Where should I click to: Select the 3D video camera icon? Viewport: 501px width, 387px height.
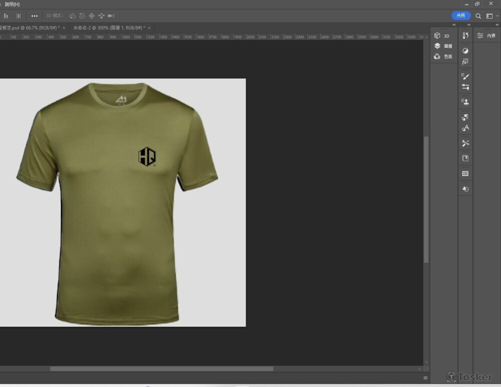click(x=111, y=16)
